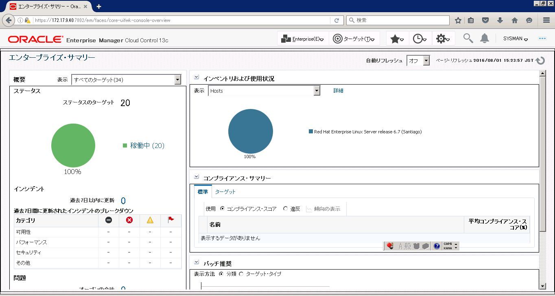Open the notifications bell

click(484, 38)
